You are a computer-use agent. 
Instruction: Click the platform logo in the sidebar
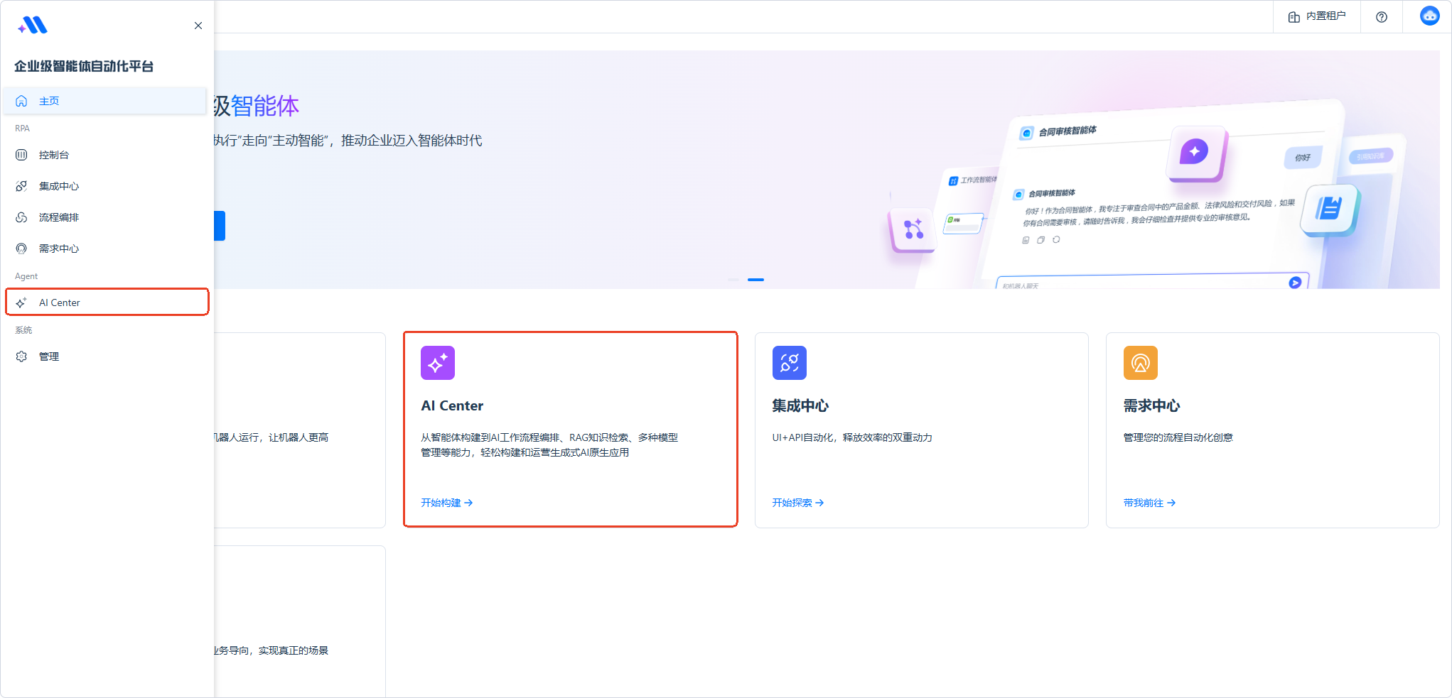pyautogui.click(x=33, y=26)
